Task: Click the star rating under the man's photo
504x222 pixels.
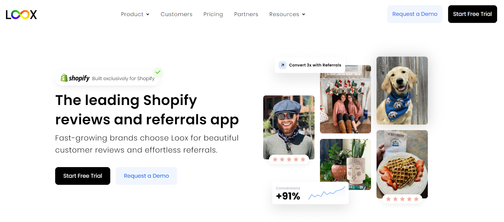Action: (x=289, y=160)
